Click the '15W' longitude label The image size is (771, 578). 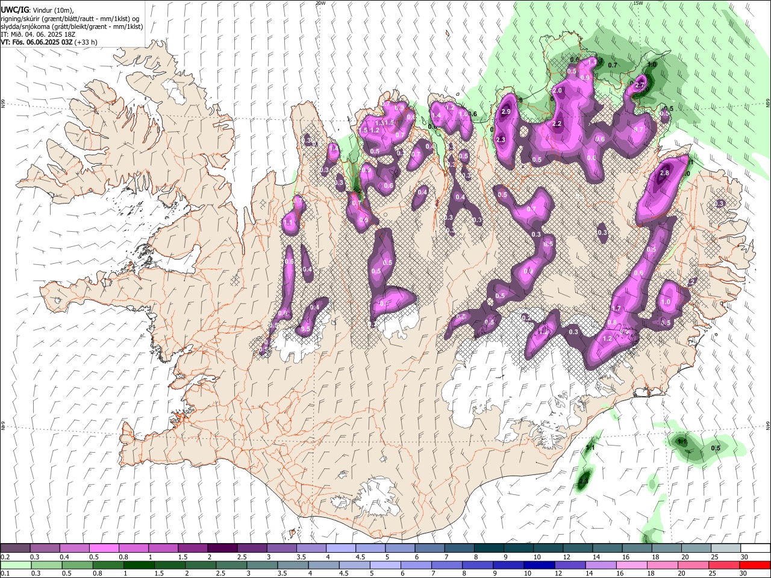click(638, 3)
